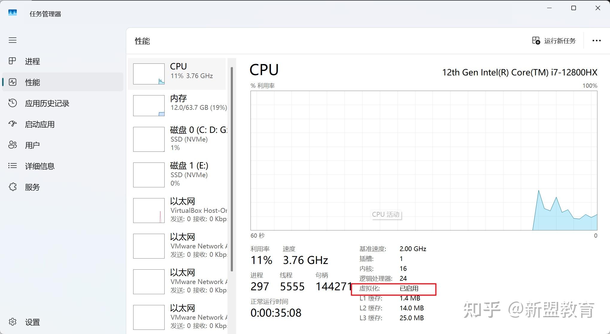Screen dimensions: 610x334
Task: Select the 磁盘 1 (E:) panel
Action: (177, 174)
